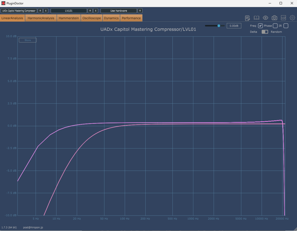This screenshot has height=231, width=297.
Task: Enable the IR checkbox
Action: click(286, 26)
